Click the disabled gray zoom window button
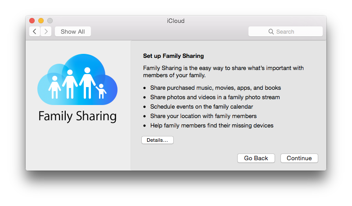The width and height of the screenshot is (352, 206). tap(50, 21)
